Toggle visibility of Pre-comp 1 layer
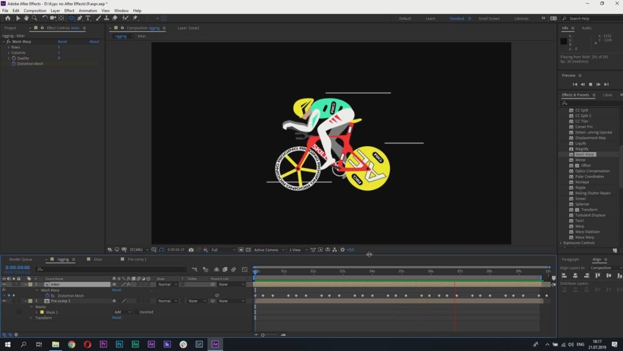This screenshot has height=351, width=623. click(x=4, y=301)
